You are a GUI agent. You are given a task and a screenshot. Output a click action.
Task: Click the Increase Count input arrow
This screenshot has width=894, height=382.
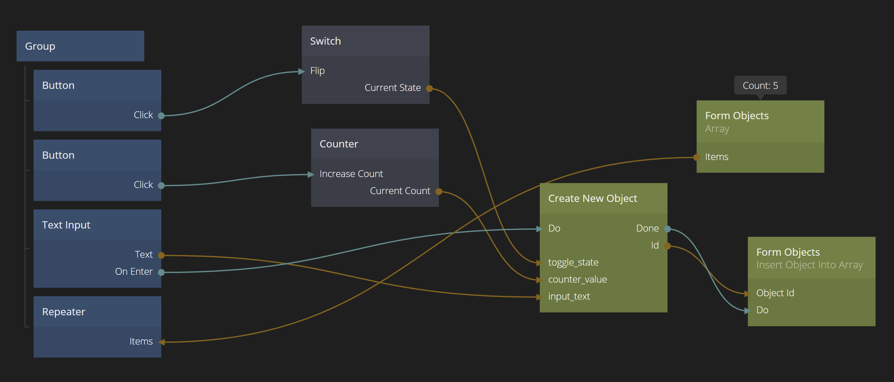tap(312, 175)
